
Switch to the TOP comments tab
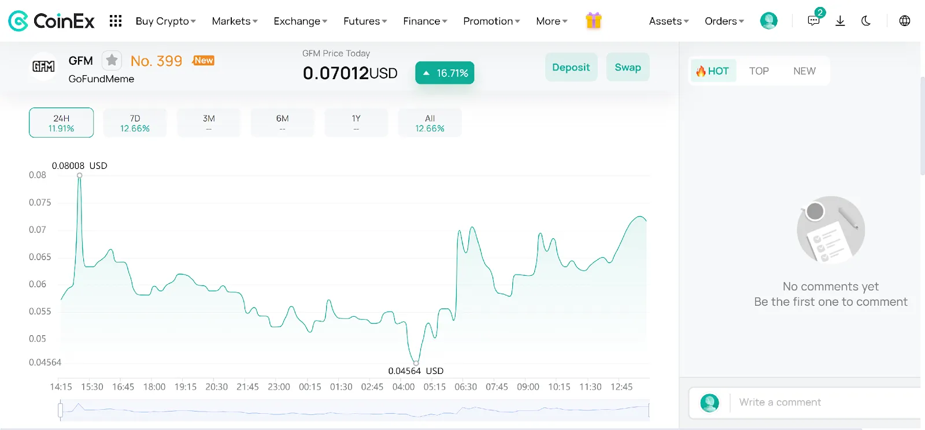click(759, 71)
